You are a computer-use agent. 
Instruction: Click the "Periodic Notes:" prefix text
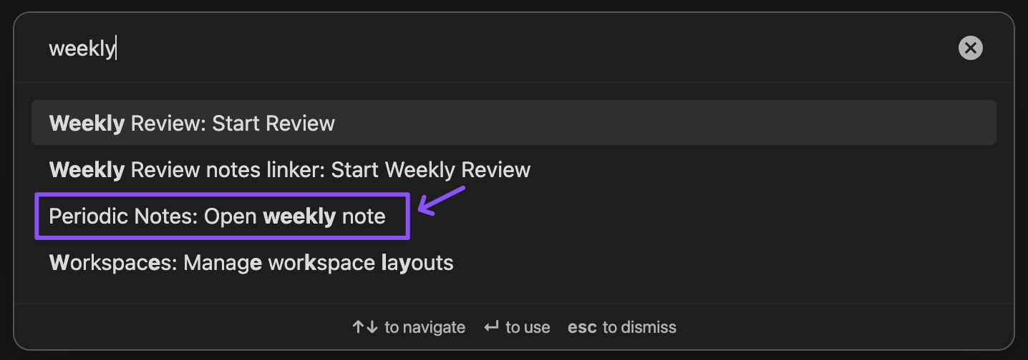[x=123, y=216]
